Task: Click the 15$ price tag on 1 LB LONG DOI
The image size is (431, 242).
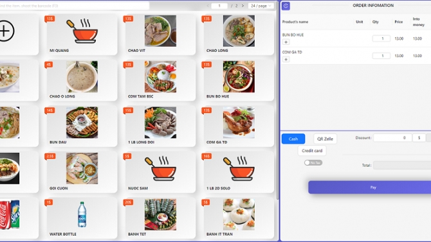Action: click(x=129, y=110)
